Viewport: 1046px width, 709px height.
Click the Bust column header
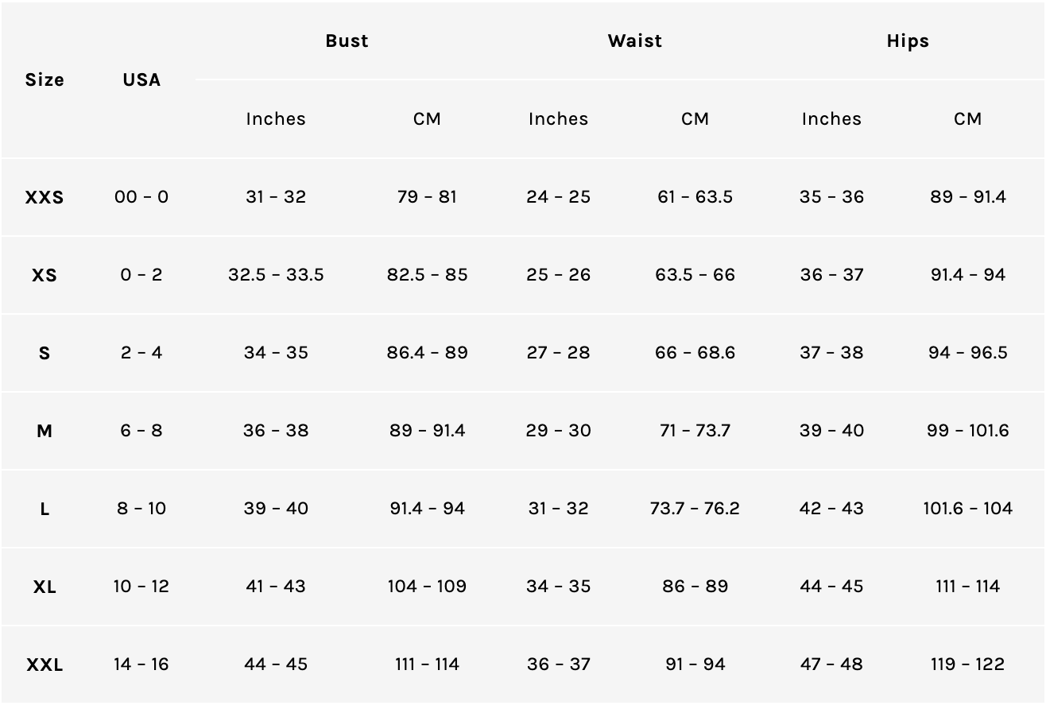(x=347, y=41)
